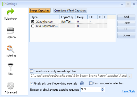
Task: Decrease simultaneous captcha requests with down arrow
Action: coord(102,90)
